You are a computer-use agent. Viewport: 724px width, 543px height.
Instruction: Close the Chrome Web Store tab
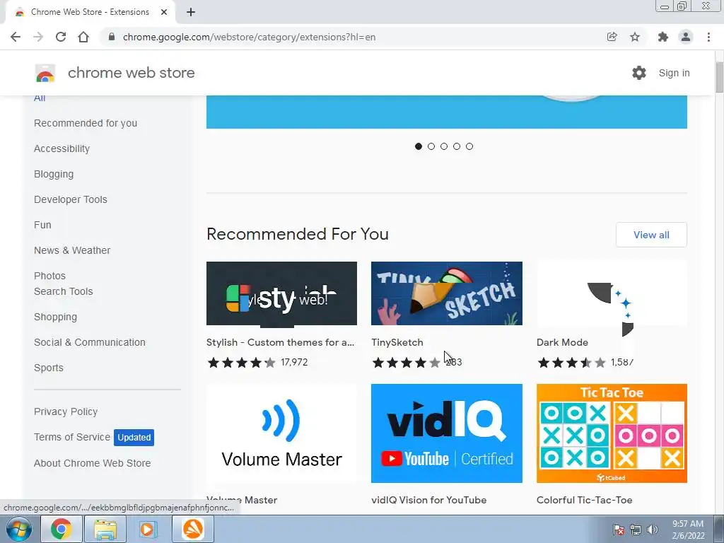pyautogui.click(x=164, y=12)
